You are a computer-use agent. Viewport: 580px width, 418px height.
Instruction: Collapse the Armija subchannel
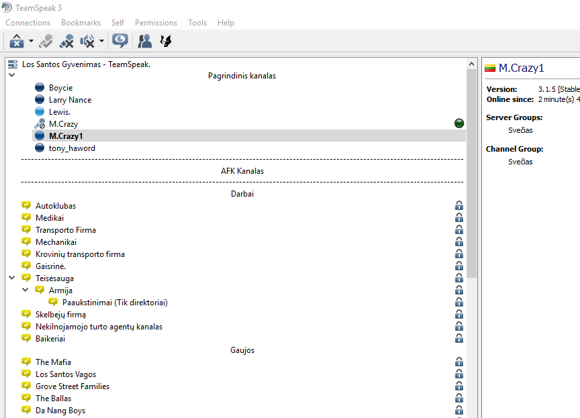25,290
